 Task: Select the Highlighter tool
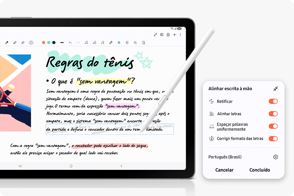pos(14,42)
